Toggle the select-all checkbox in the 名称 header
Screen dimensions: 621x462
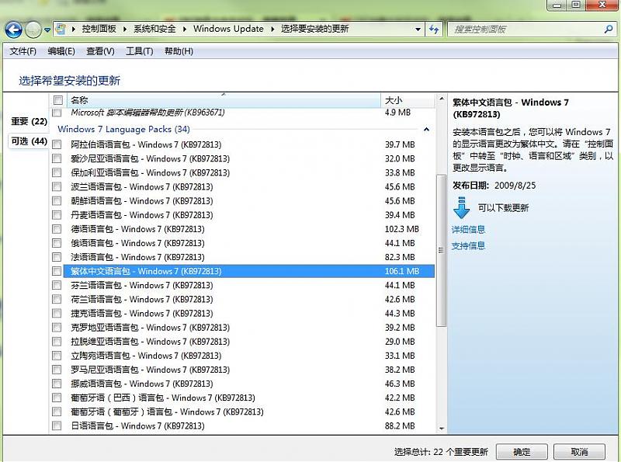click(57, 100)
